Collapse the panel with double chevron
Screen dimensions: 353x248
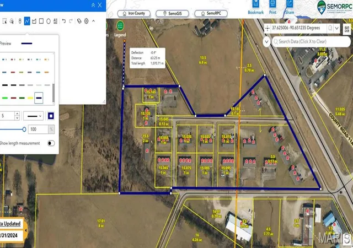click(93, 5)
